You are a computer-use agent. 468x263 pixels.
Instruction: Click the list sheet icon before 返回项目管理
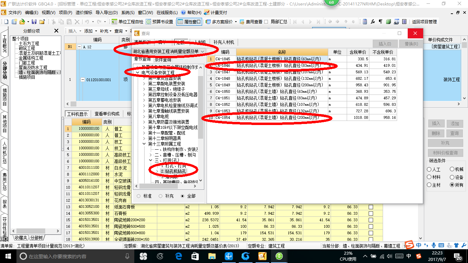[x=404, y=22]
